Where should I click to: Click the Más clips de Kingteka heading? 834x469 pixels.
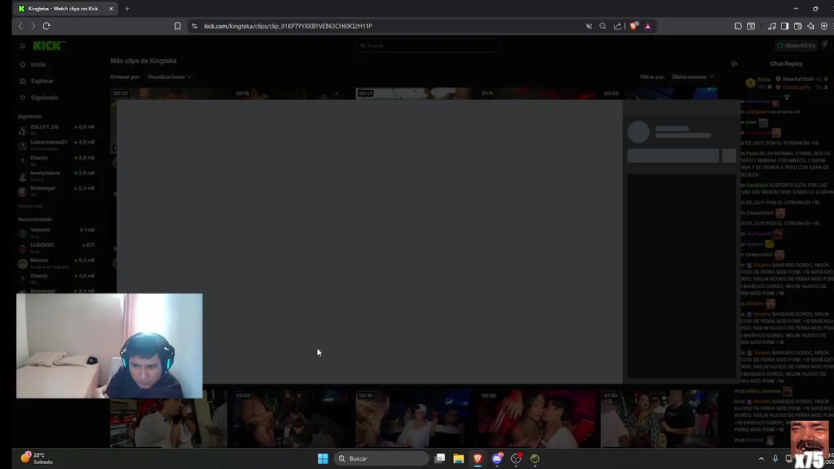point(143,61)
